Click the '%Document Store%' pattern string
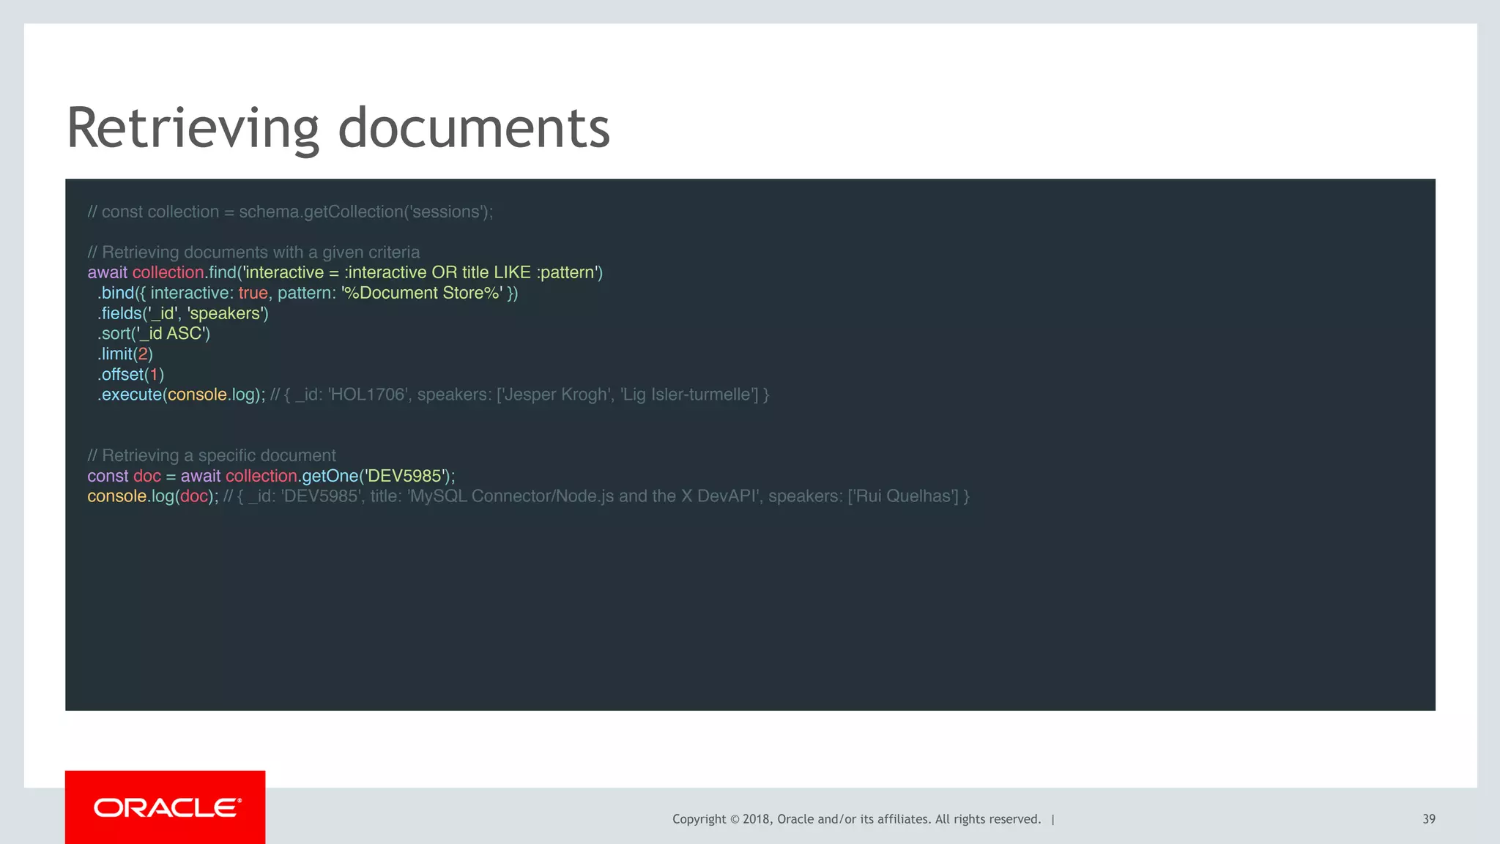The image size is (1500, 844). point(422,294)
